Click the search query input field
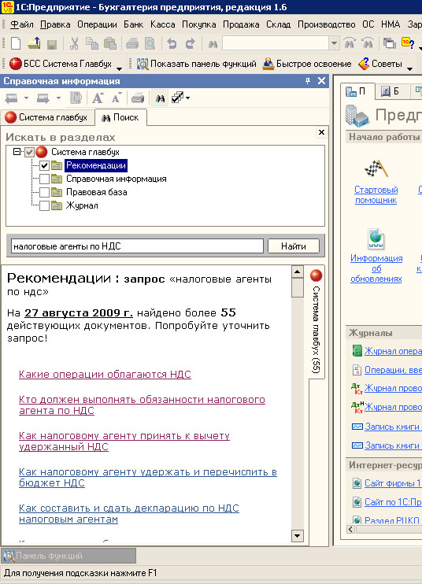Viewport: 422px width, 584px height. 137,246
